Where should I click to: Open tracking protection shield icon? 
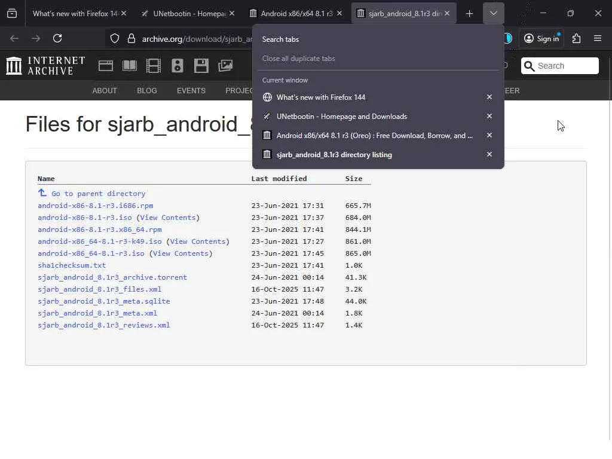click(x=114, y=38)
